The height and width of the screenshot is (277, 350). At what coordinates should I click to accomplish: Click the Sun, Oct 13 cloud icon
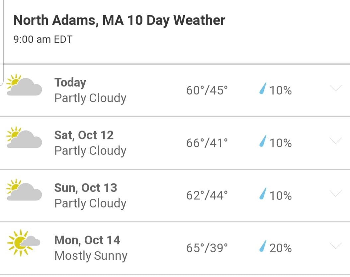(x=24, y=190)
